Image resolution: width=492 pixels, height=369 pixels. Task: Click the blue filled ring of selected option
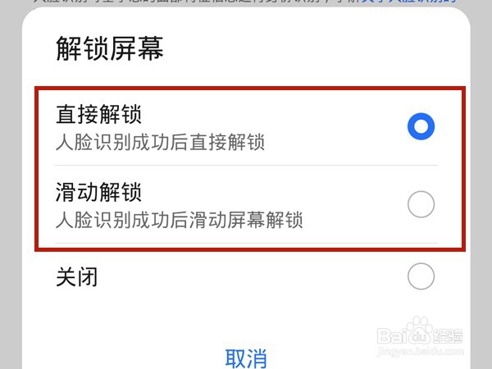pyautogui.click(x=421, y=126)
